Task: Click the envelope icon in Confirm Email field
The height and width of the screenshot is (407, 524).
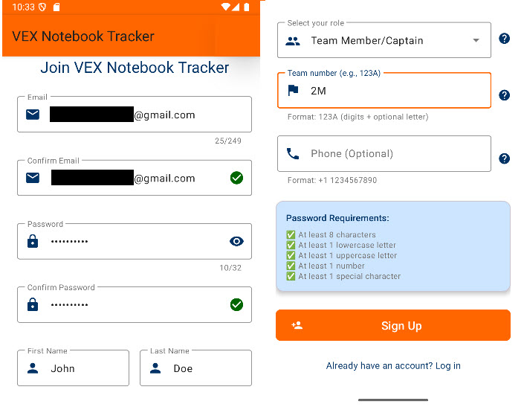Action: pyautogui.click(x=33, y=178)
